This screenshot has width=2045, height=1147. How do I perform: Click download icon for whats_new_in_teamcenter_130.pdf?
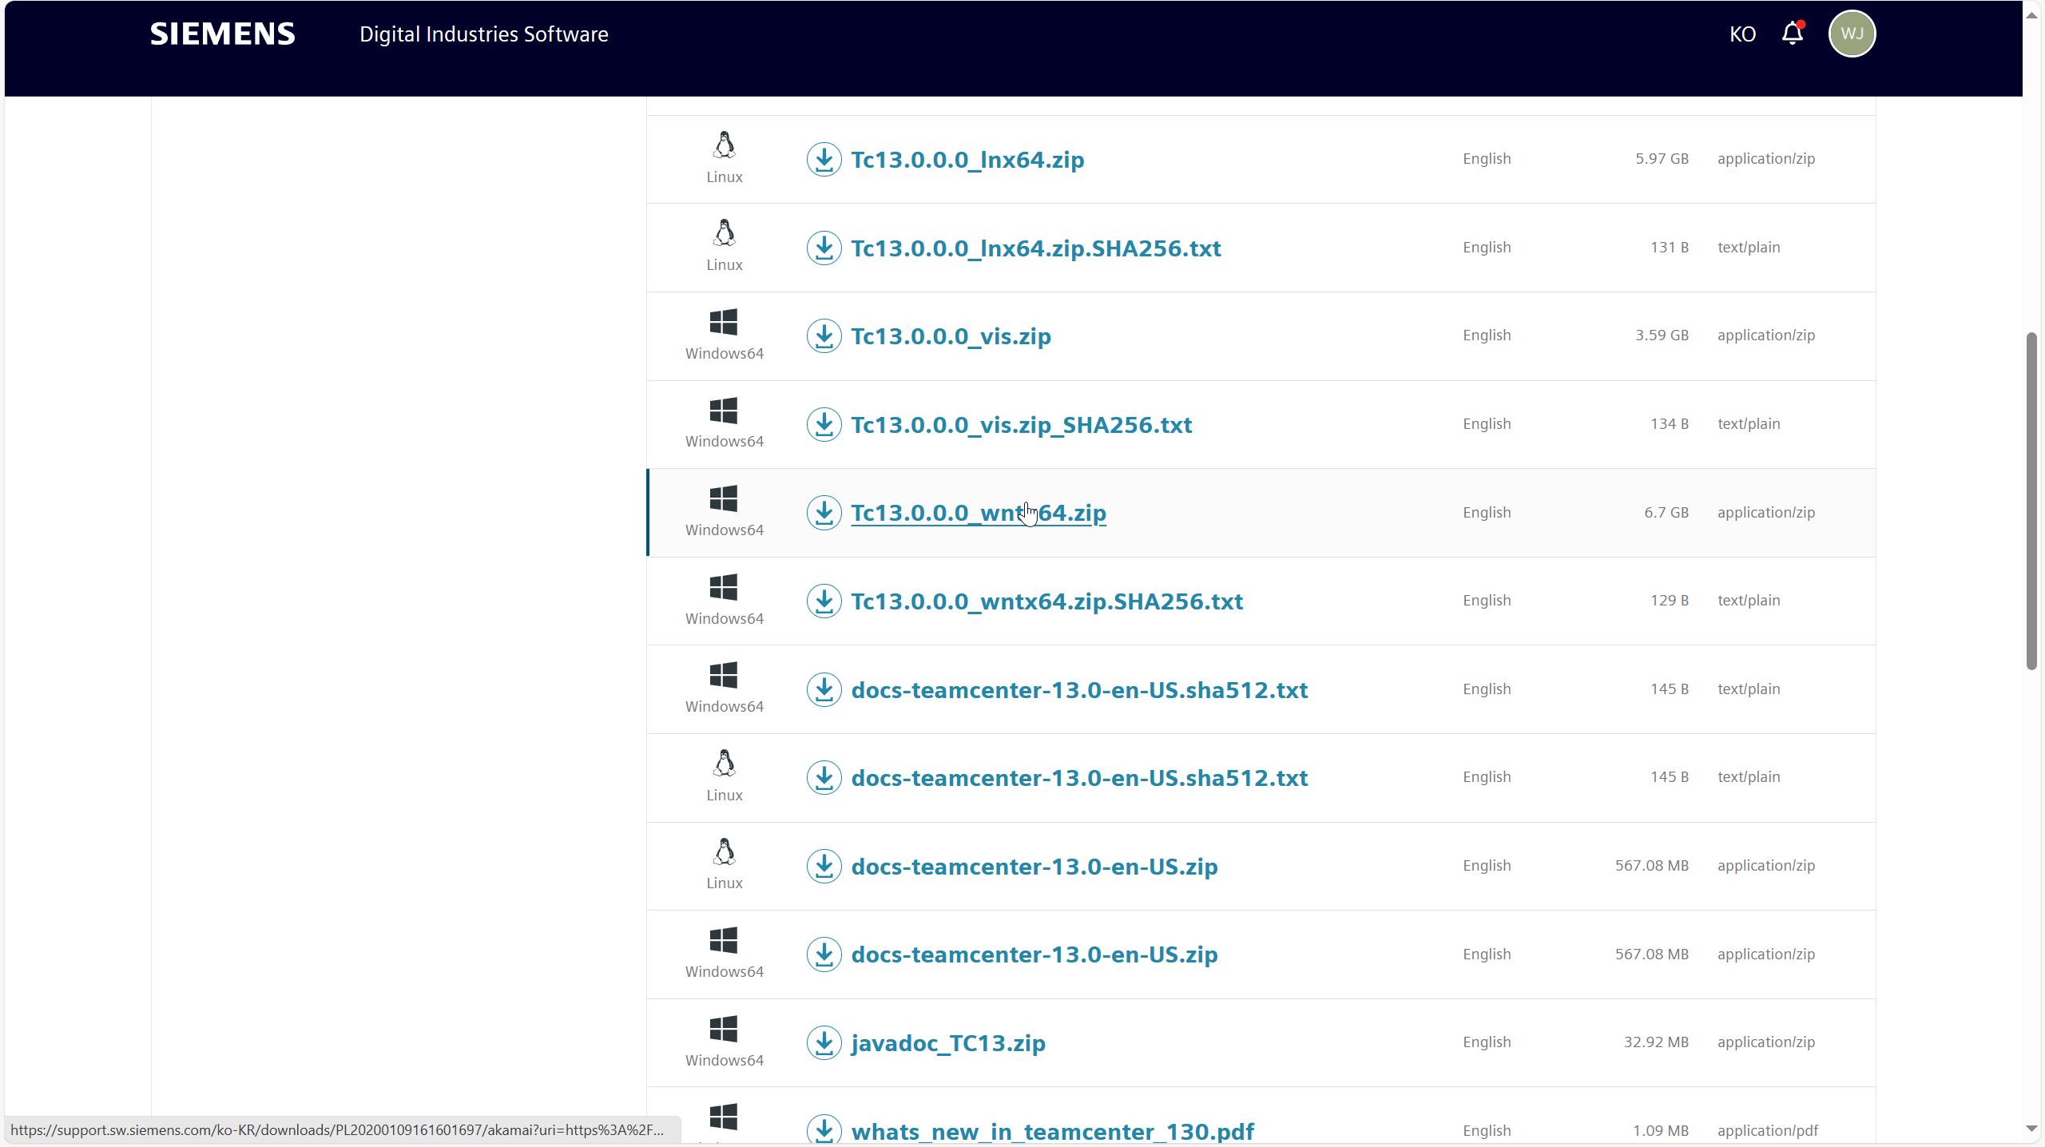coord(824,1129)
